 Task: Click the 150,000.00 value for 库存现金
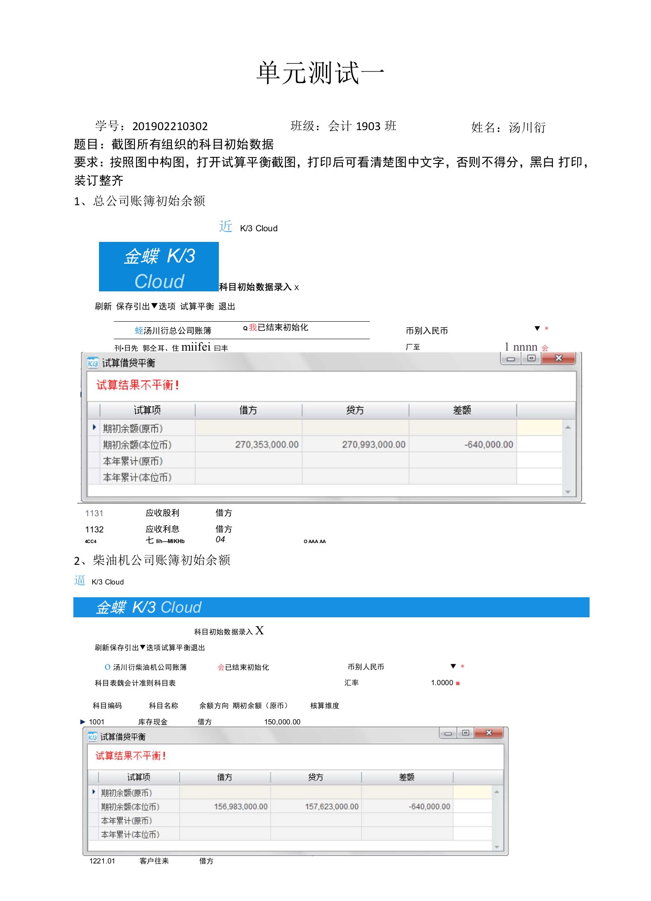pyautogui.click(x=282, y=722)
